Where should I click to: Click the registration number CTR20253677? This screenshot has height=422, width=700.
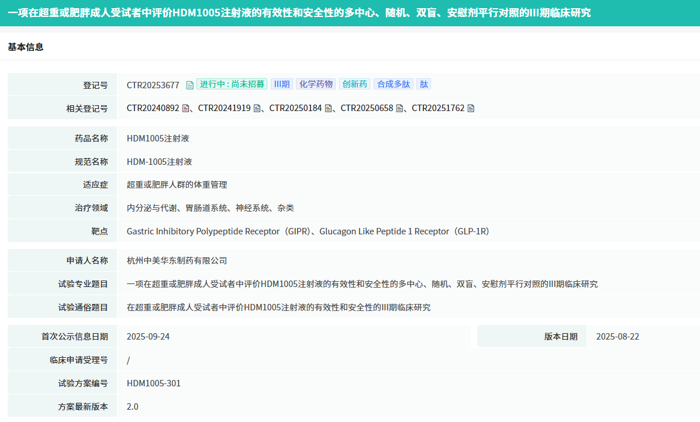coord(153,85)
